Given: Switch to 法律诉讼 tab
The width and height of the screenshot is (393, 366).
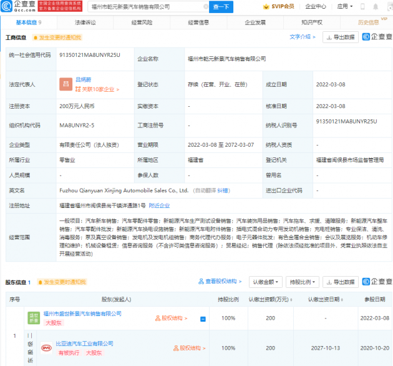Looking at the screenshot, I should (x=85, y=22).
